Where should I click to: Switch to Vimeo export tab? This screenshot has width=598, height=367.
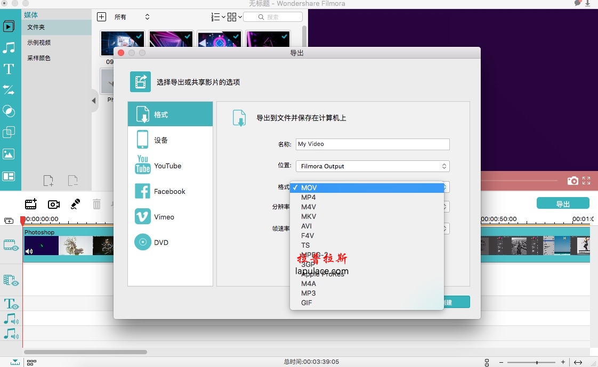tap(170, 216)
